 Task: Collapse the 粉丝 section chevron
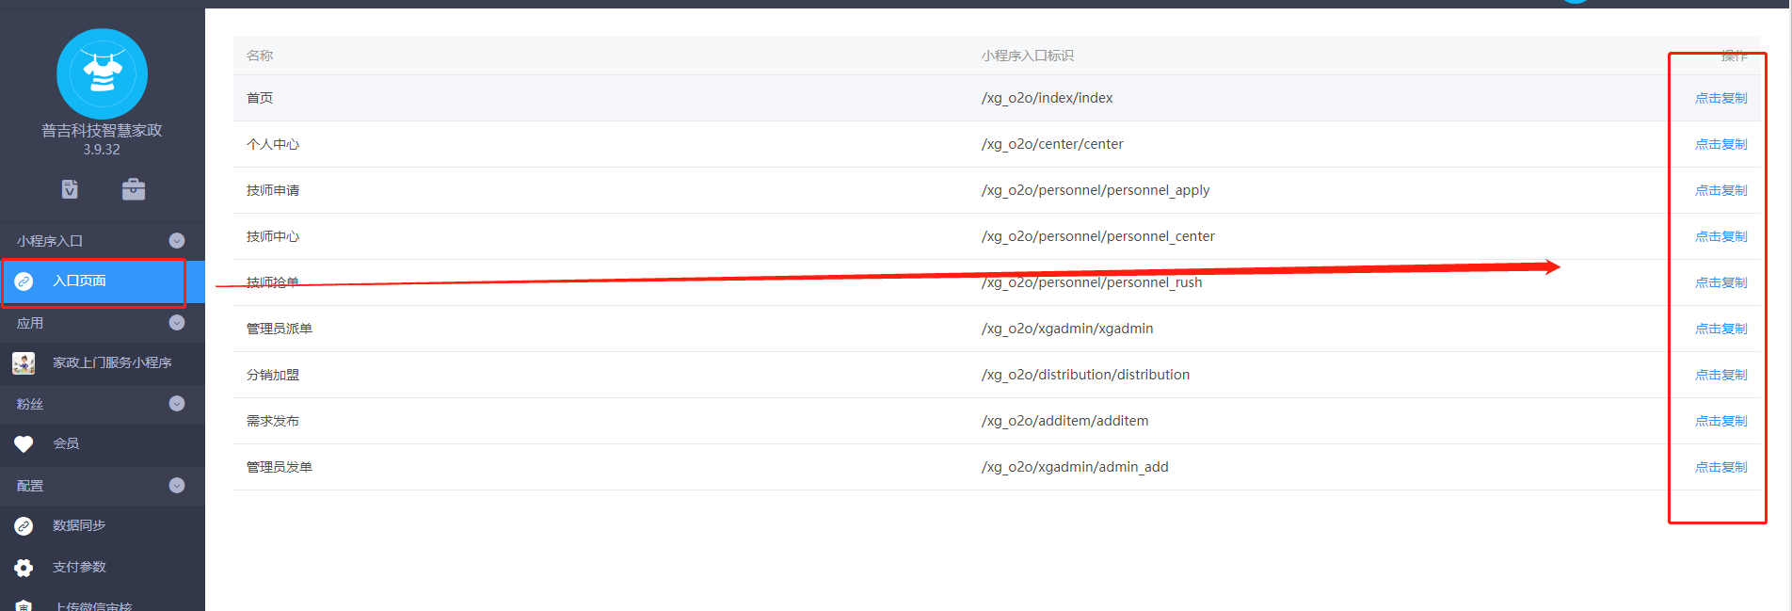[x=177, y=404]
